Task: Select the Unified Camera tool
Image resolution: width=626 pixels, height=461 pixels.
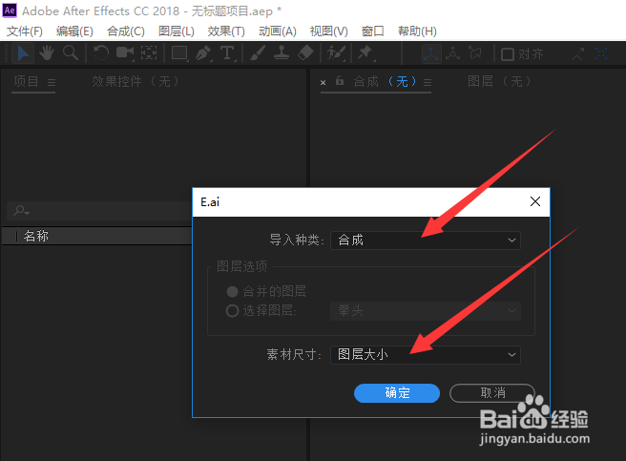Action: pyautogui.click(x=125, y=53)
